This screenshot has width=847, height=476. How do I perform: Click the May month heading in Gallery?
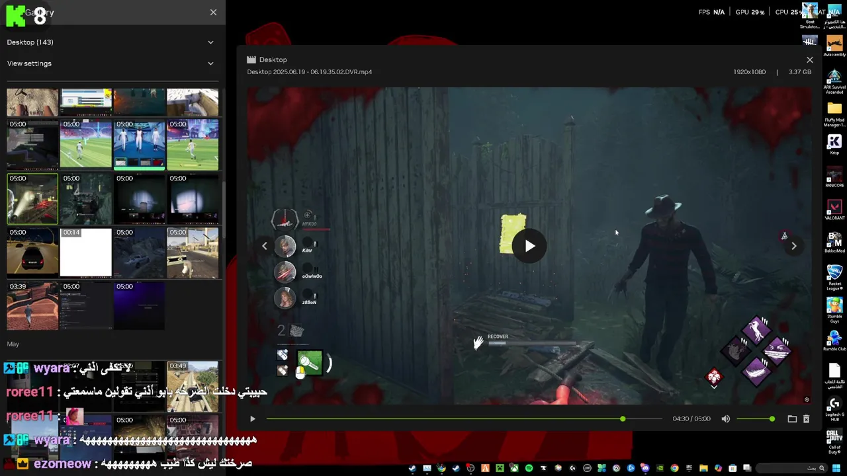pyautogui.click(x=13, y=344)
